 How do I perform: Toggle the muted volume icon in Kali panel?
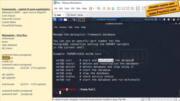pos(160,19)
